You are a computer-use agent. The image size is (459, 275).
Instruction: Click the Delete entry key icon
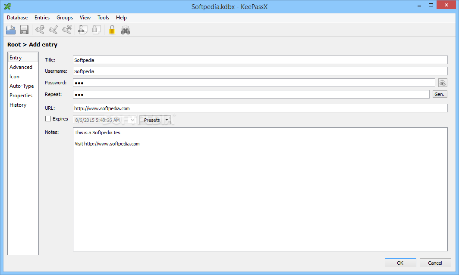pos(67,30)
